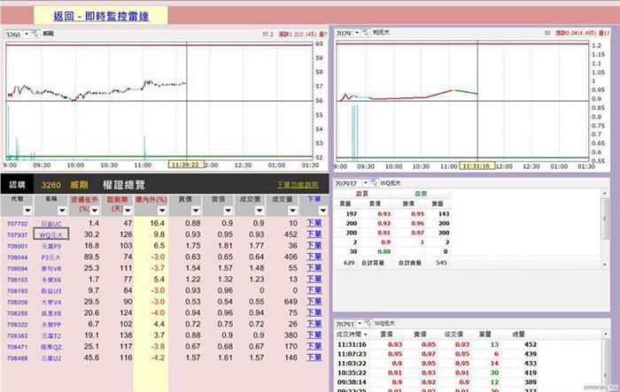The image size is (620, 392).
Task: Click the order book scrollbar down arrow
Action: point(605,264)
